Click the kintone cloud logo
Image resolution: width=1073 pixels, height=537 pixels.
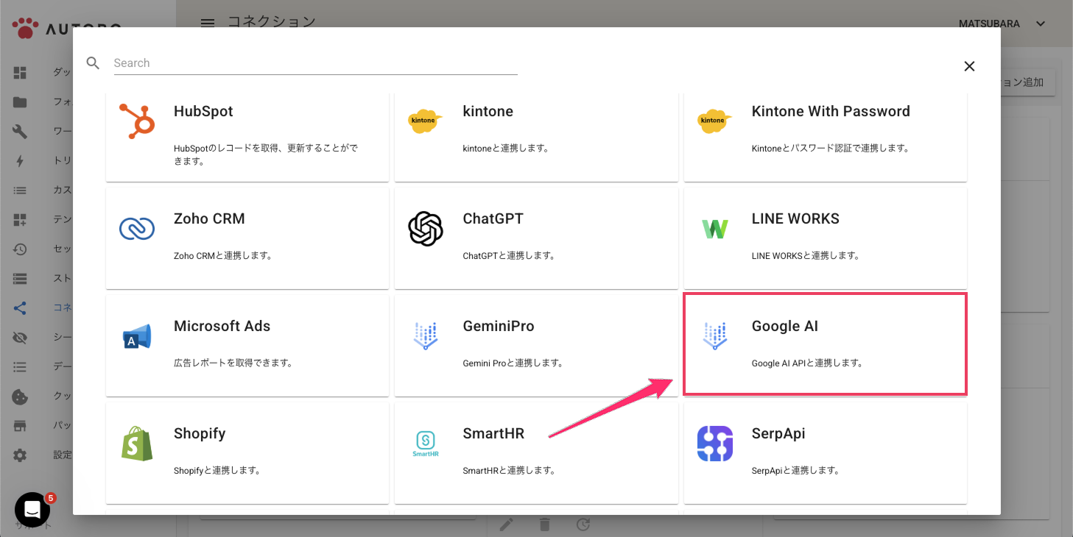coord(426,121)
